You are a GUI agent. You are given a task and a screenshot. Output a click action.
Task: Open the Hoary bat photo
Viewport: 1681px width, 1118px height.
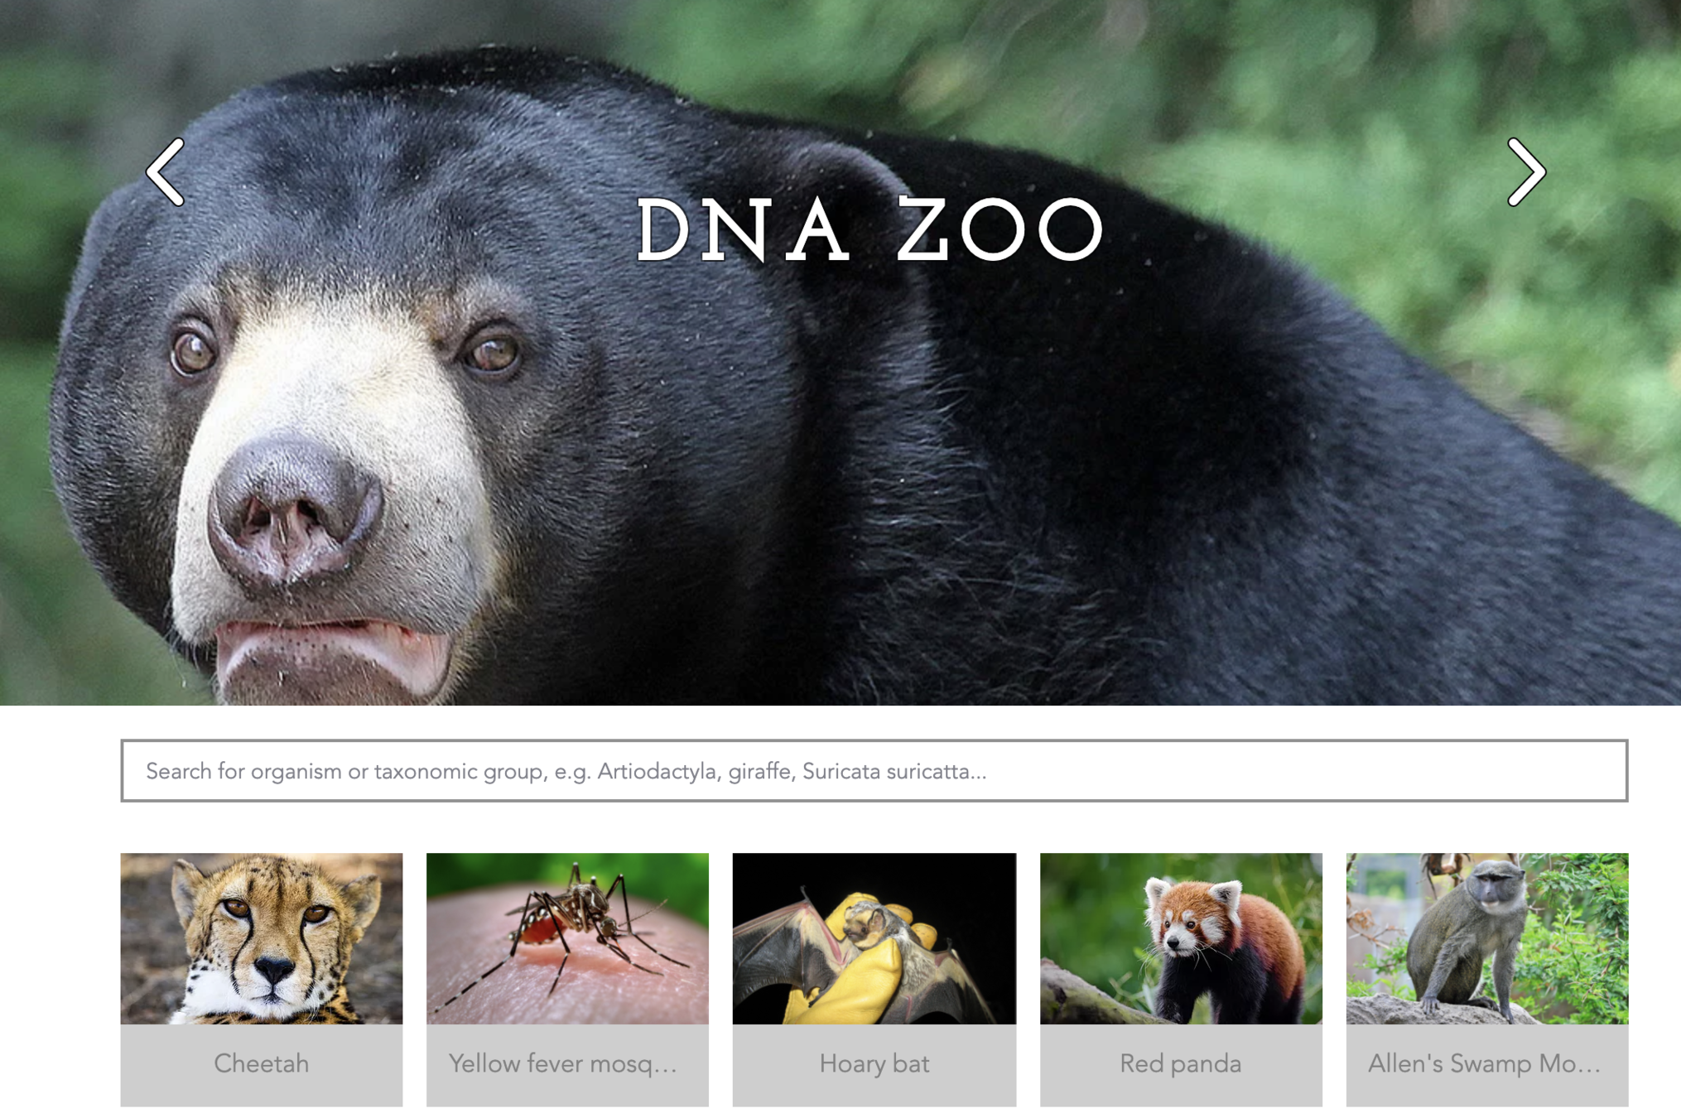874,938
